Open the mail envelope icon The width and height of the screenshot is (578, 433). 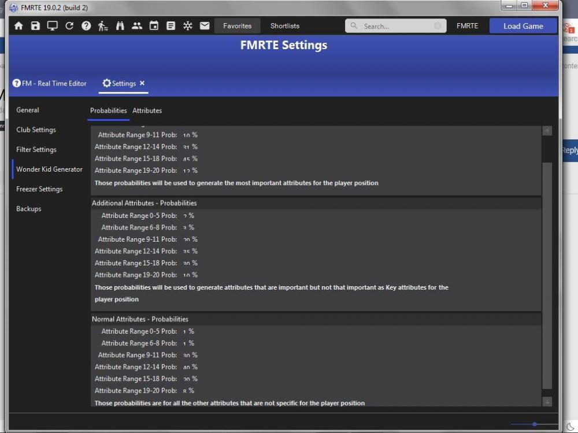click(x=205, y=26)
